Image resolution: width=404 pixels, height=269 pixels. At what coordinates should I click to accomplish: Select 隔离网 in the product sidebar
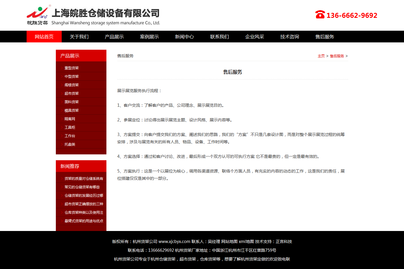coord(70,119)
